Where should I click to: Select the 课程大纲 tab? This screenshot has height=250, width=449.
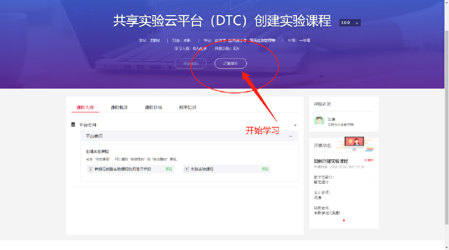pos(85,107)
